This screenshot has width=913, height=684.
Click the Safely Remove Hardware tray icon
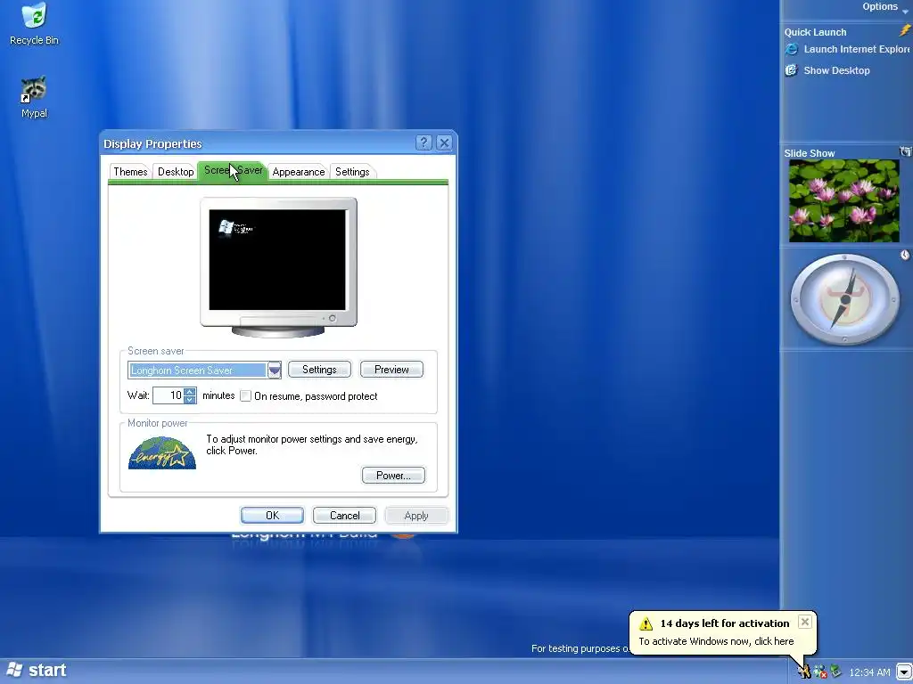(x=835, y=672)
